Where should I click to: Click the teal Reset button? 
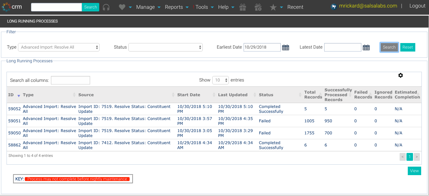click(x=408, y=47)
